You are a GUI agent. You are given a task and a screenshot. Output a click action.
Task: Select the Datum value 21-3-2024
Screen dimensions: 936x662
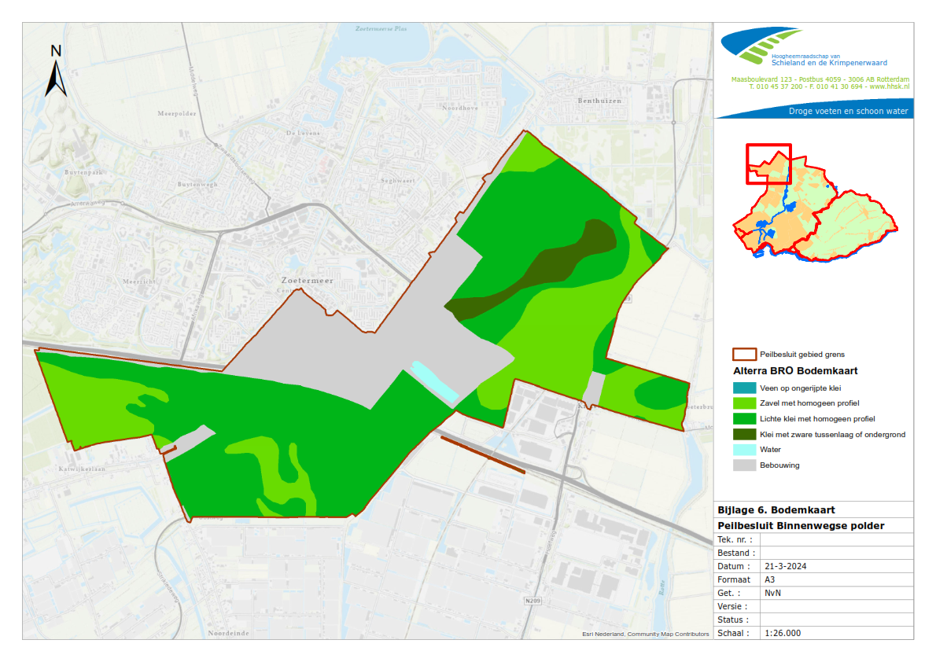[x=786, y=566]
